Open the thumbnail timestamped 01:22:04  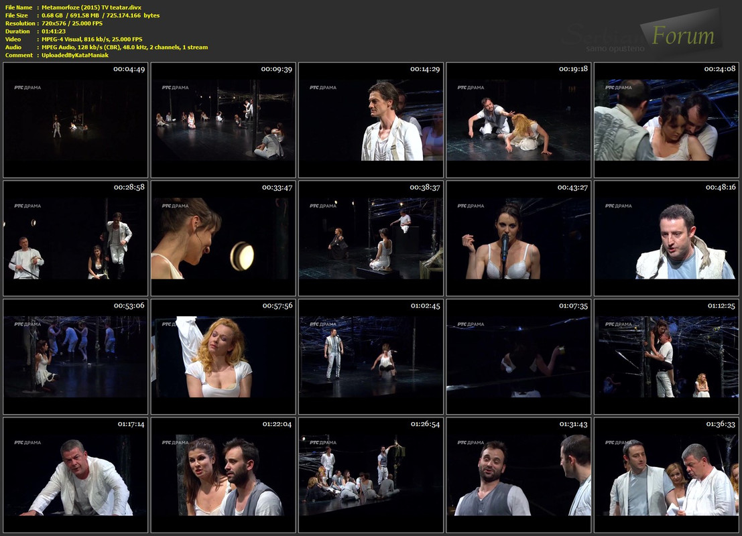click(223, 475)
